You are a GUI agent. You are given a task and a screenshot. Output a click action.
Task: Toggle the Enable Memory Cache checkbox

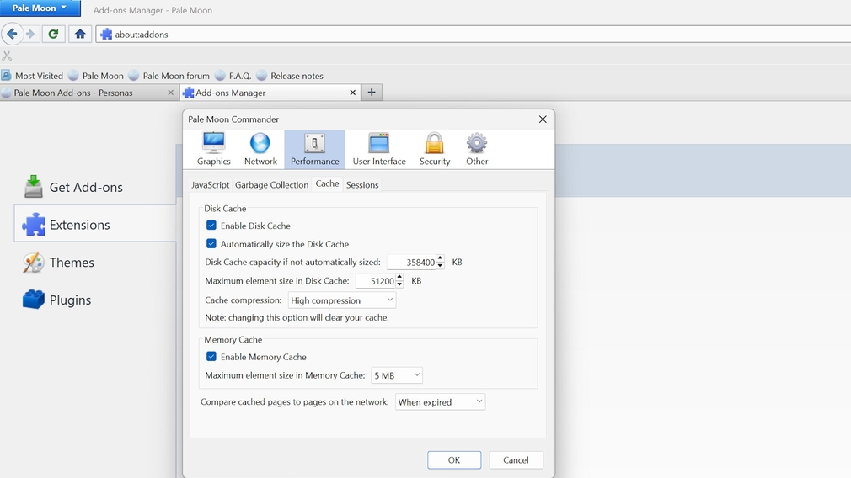(x=211, y=357)
